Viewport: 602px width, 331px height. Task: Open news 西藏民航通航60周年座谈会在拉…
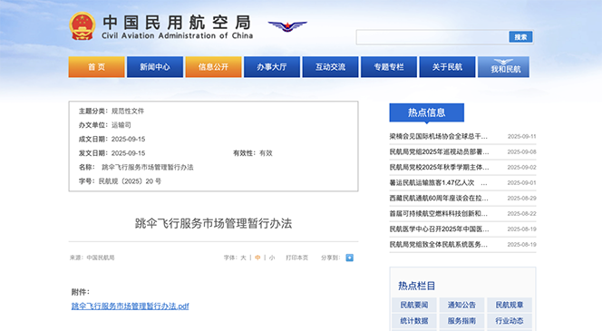(439, 198)
